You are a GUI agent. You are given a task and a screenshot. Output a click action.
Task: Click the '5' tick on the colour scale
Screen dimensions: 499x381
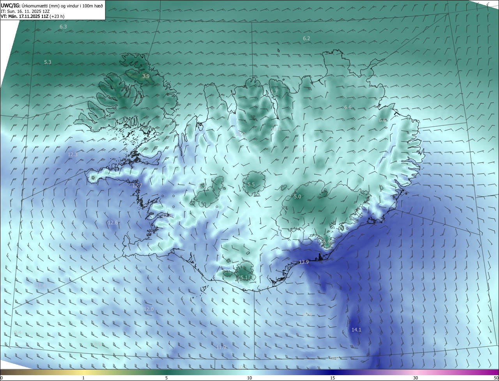[166, 378]
